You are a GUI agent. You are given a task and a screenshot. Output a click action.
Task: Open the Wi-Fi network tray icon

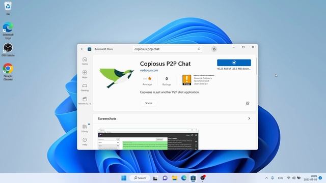coord(289,178)
